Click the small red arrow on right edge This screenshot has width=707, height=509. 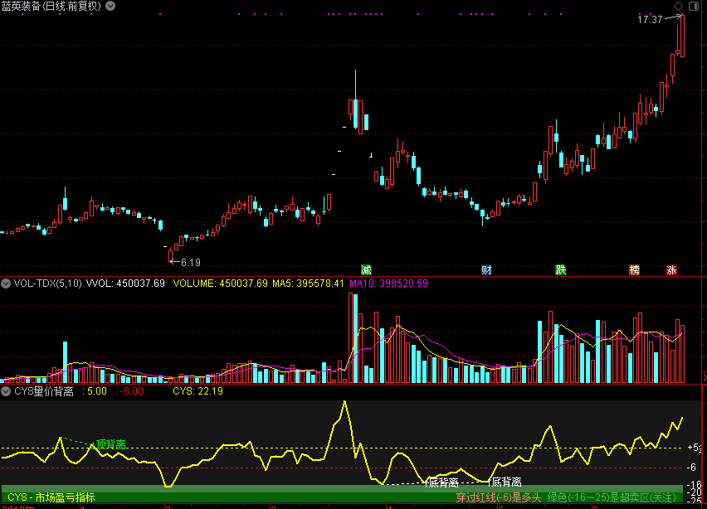pyautogui.click(x=705, y=377)
